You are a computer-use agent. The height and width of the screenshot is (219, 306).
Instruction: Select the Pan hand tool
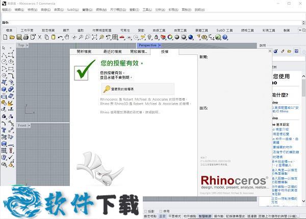[x=67, y=37]
